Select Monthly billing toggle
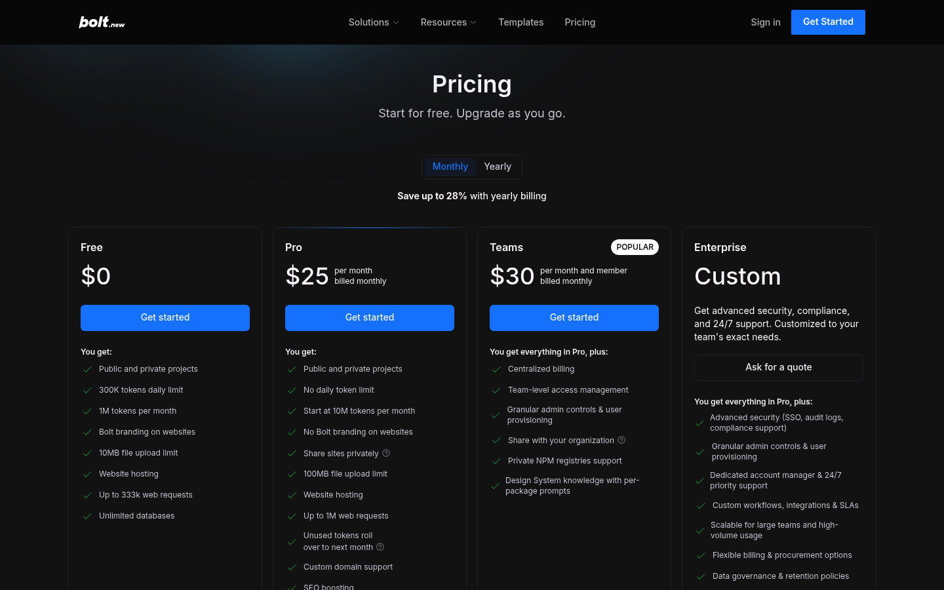Viewport: 944px width, 590px height. [x=450, y=167]
